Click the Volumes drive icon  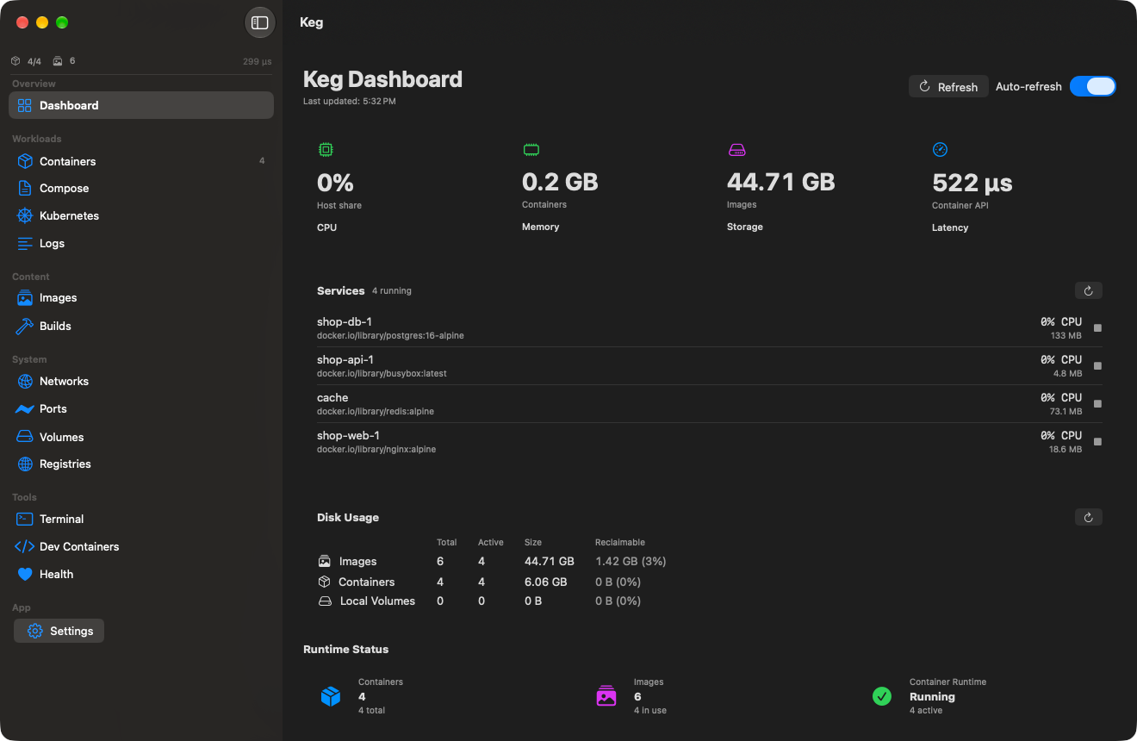coord(25,437)
